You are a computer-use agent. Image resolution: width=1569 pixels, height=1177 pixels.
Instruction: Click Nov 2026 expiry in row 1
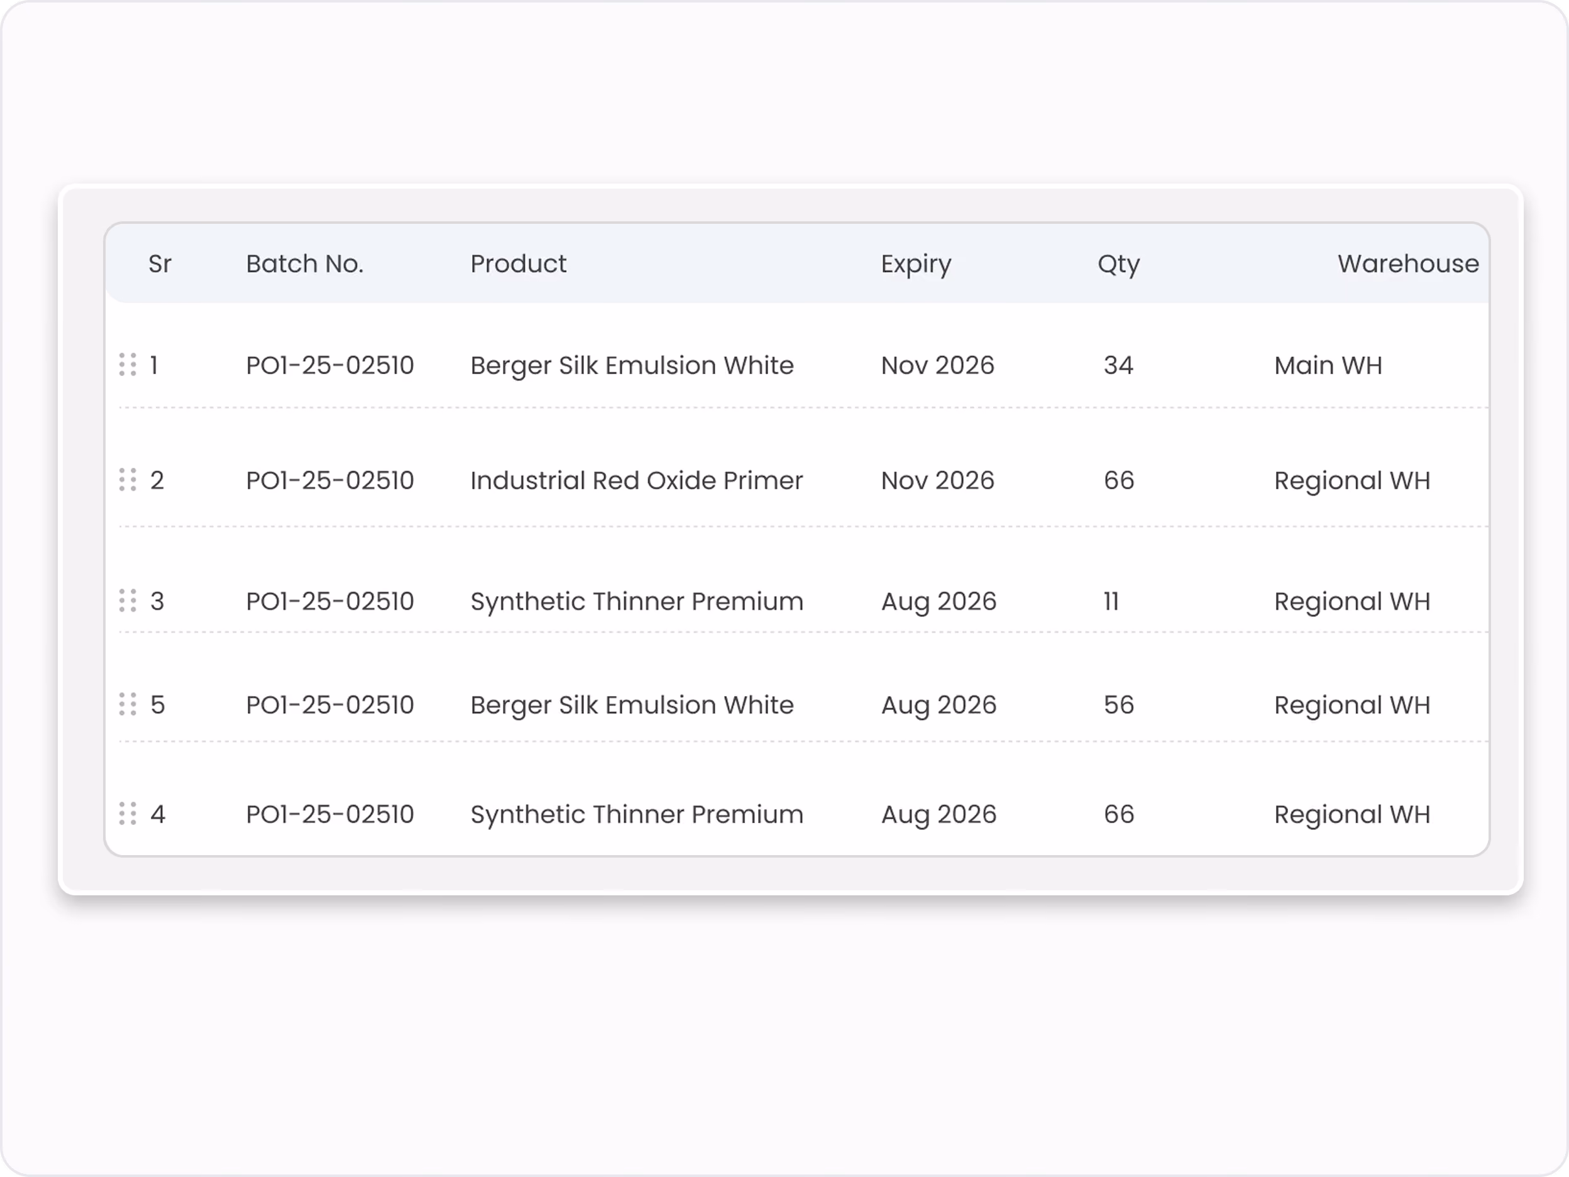(x=938, y=365)
